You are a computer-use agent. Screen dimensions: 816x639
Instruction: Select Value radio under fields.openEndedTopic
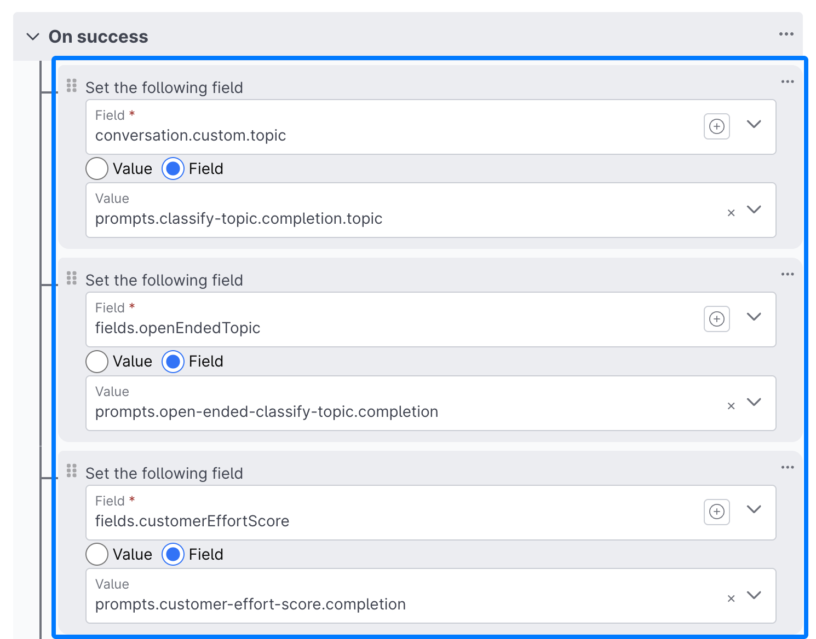pos(97,361)
